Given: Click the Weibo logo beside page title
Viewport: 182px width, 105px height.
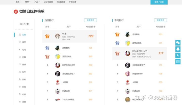Looking at the screenshot, I should [16, 11].
